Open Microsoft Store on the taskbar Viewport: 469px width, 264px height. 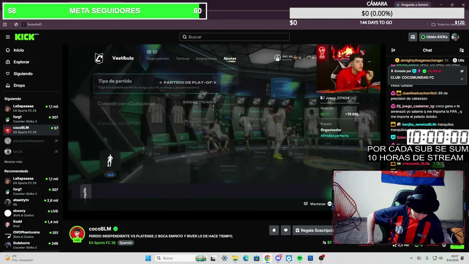(256, 258)
